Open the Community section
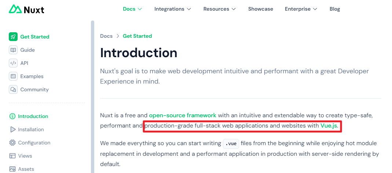Image resolution: width=392 pixels, height=173 pixels. (x=34, y=89)
